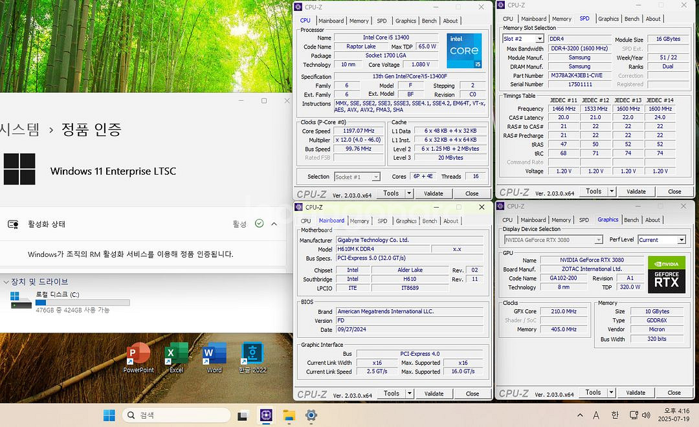Open Settings gear icon on taskbar
Viewport: 699px width, 427px height.
point(311,415)
